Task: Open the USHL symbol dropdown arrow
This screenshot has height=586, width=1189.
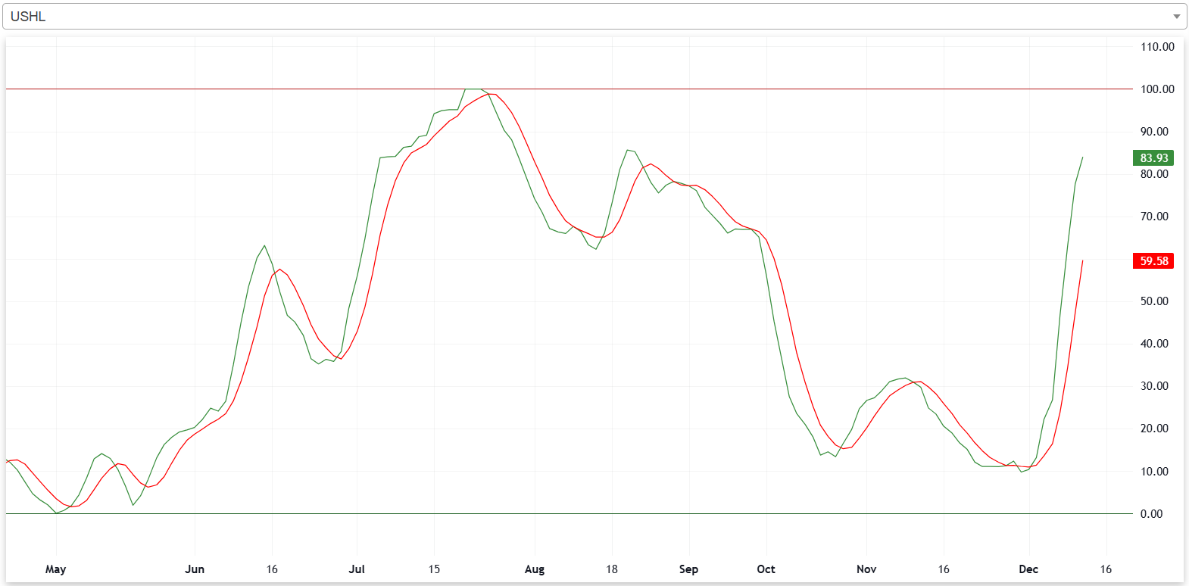Action: [x=1176, y=17]
